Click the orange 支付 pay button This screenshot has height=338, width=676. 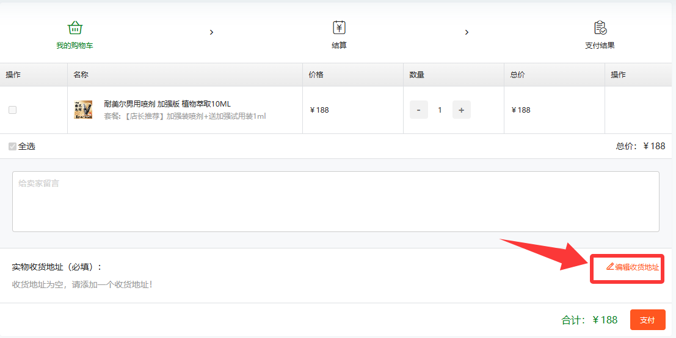point(647,320)
